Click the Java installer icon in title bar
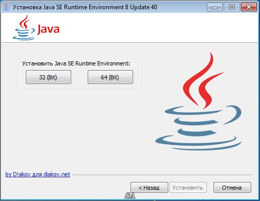Viewport: 260px width, 201px height. [7, 7]
